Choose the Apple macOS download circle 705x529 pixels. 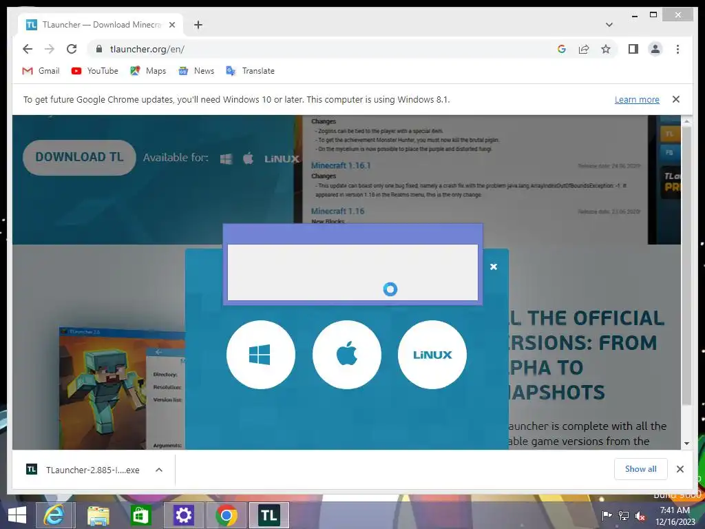[347, 355]
